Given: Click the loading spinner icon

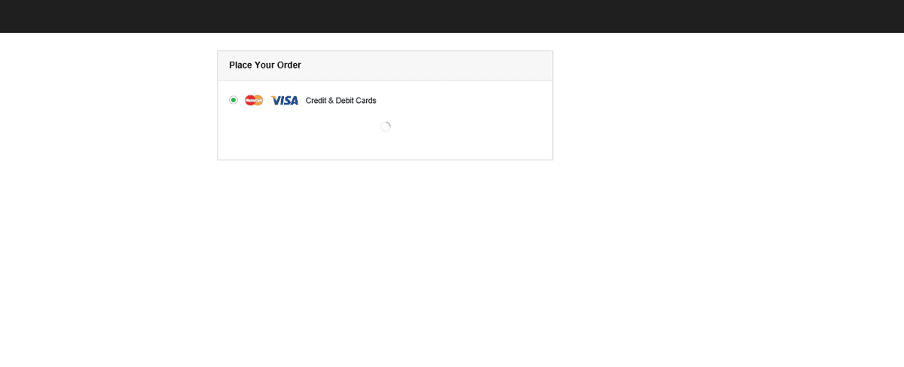Looking at the screenshot, I should tap(386, 127).
